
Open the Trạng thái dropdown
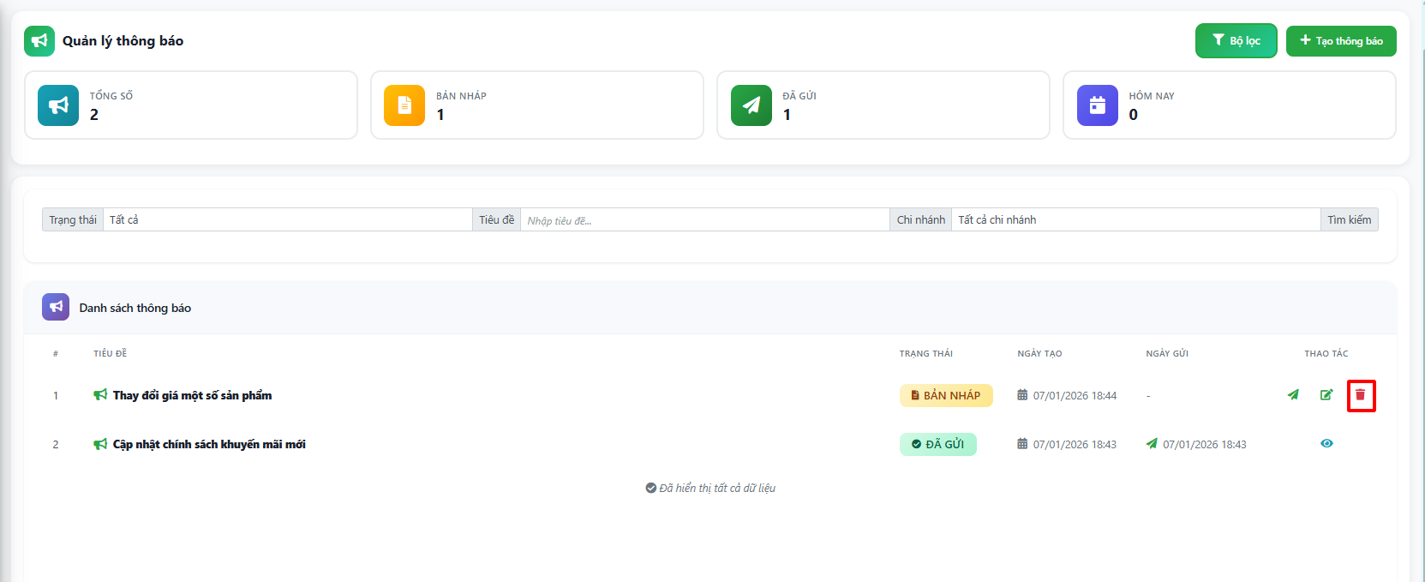(x=287, y=220)
